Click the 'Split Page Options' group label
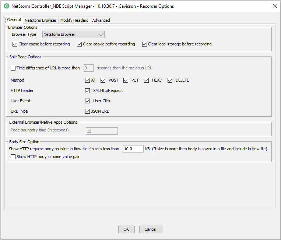This screenshot has height=240, width=281. coord(25,57)
